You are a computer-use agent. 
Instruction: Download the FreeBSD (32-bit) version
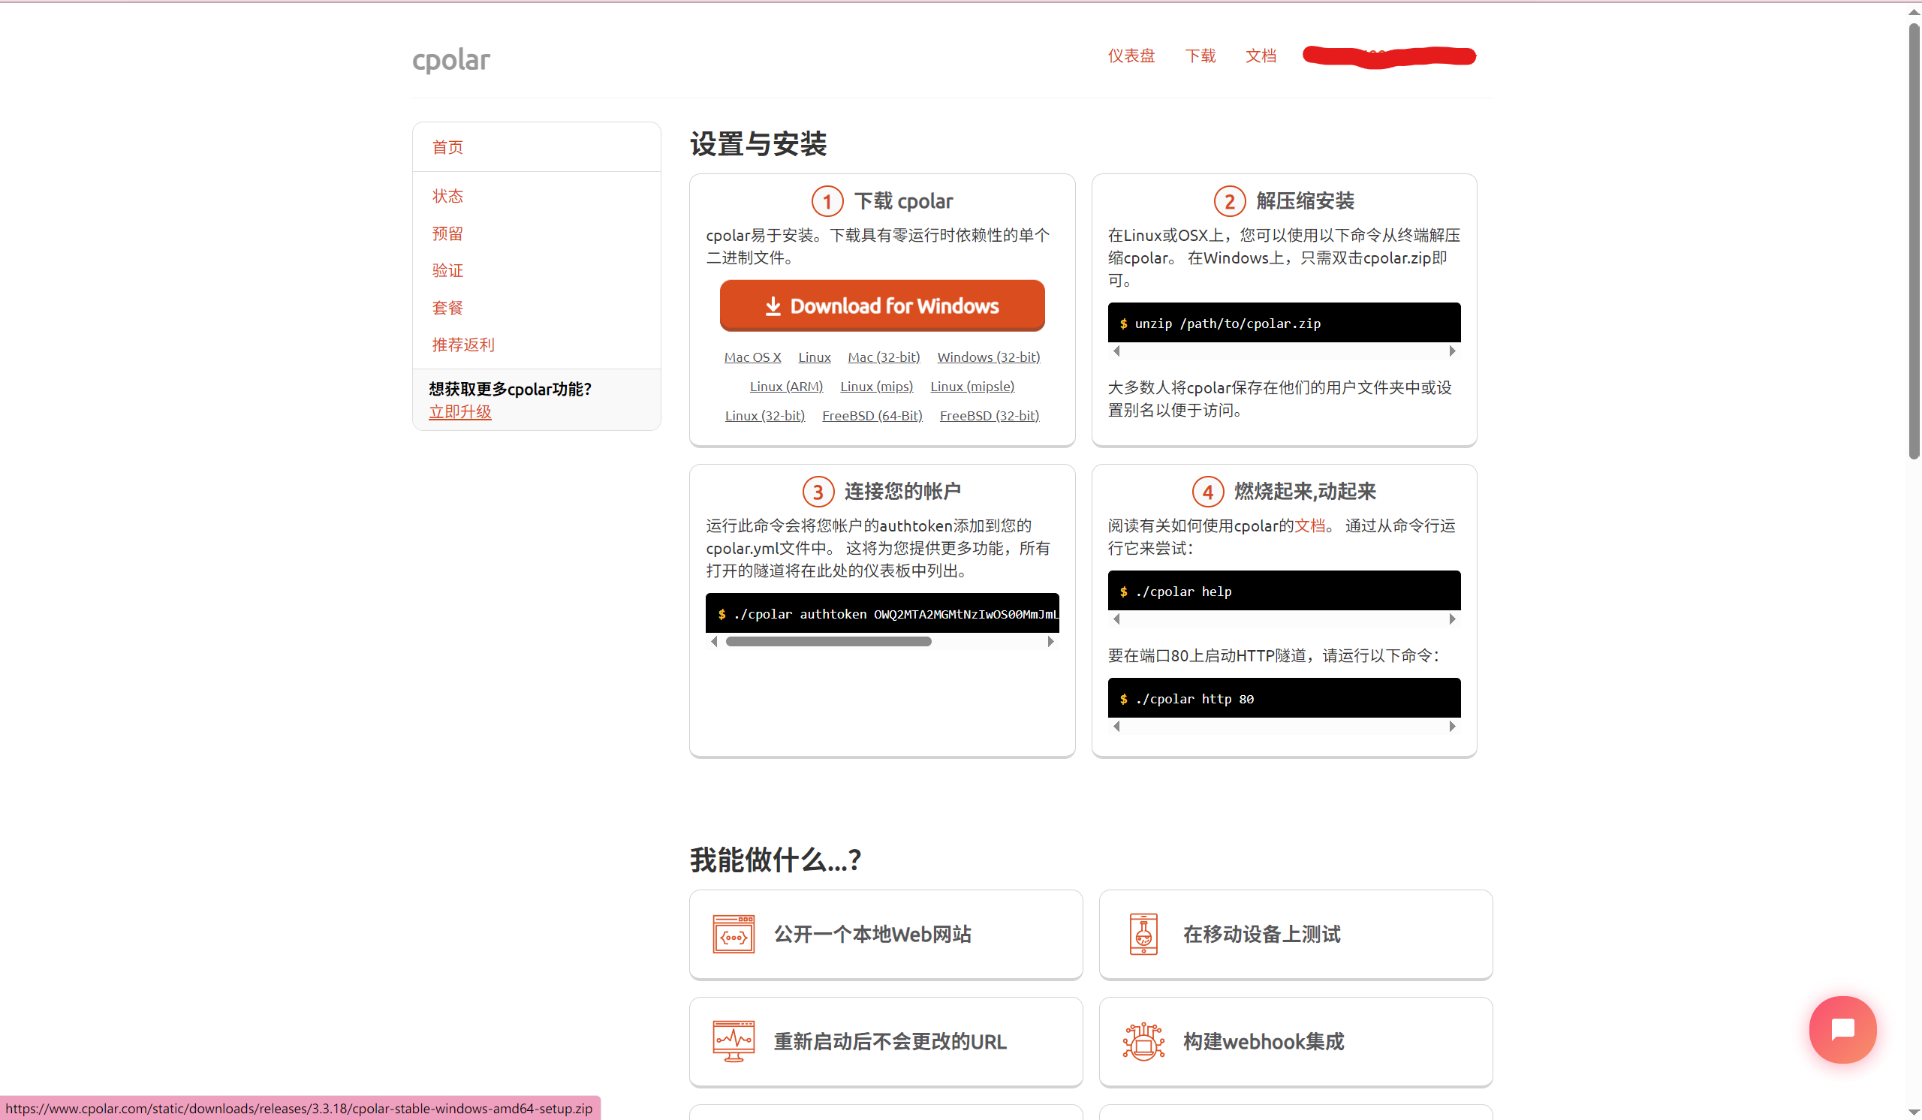[990, 416]
